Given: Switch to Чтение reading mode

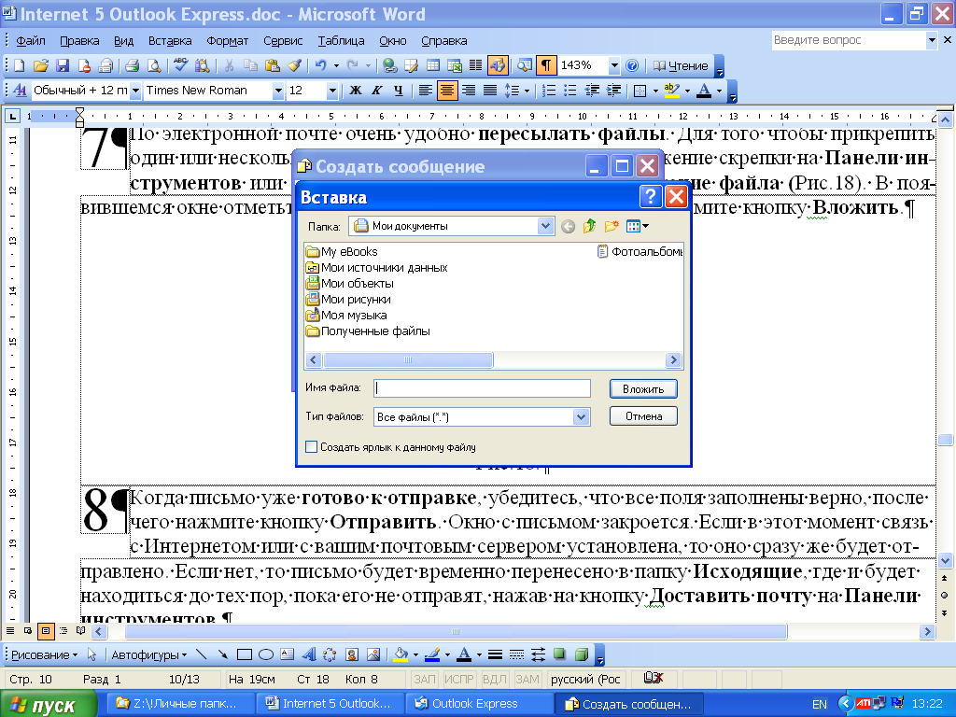Looking at the screenshot, I should [x=681, y=65].
